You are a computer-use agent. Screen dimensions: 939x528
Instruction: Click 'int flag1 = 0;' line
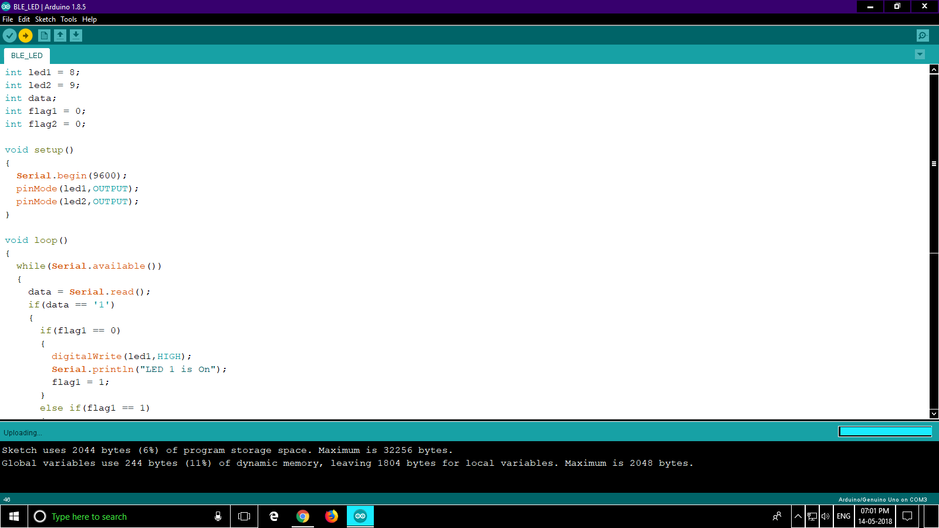[x=45, y=111]
